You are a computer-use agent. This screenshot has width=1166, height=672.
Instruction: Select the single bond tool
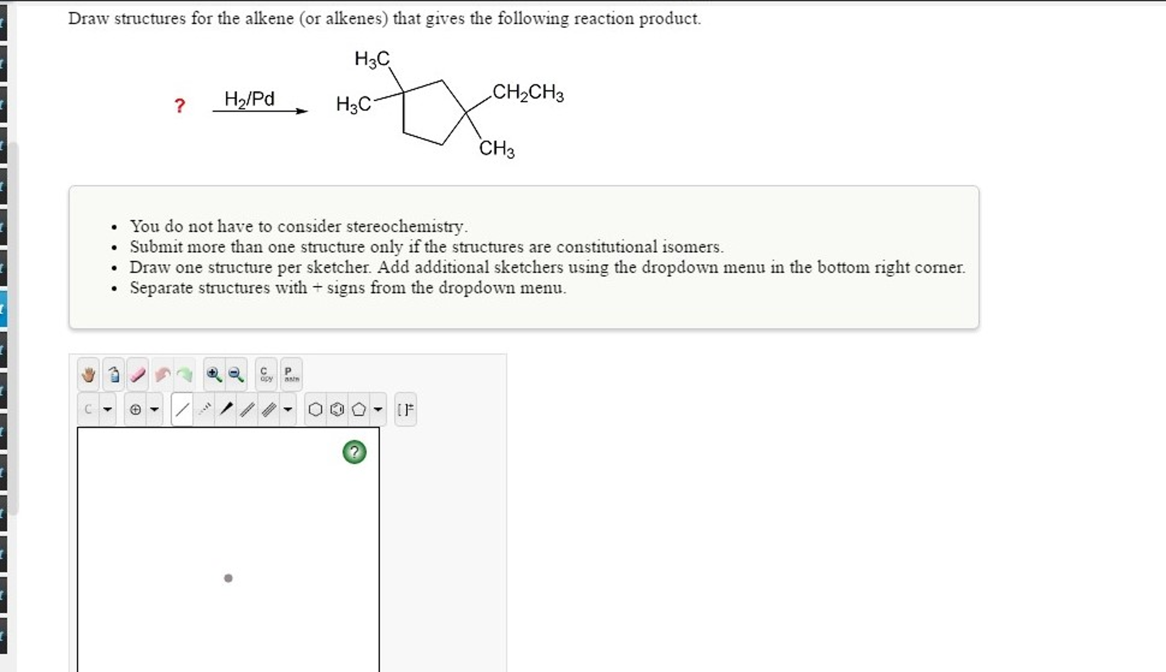click(183, 409)
